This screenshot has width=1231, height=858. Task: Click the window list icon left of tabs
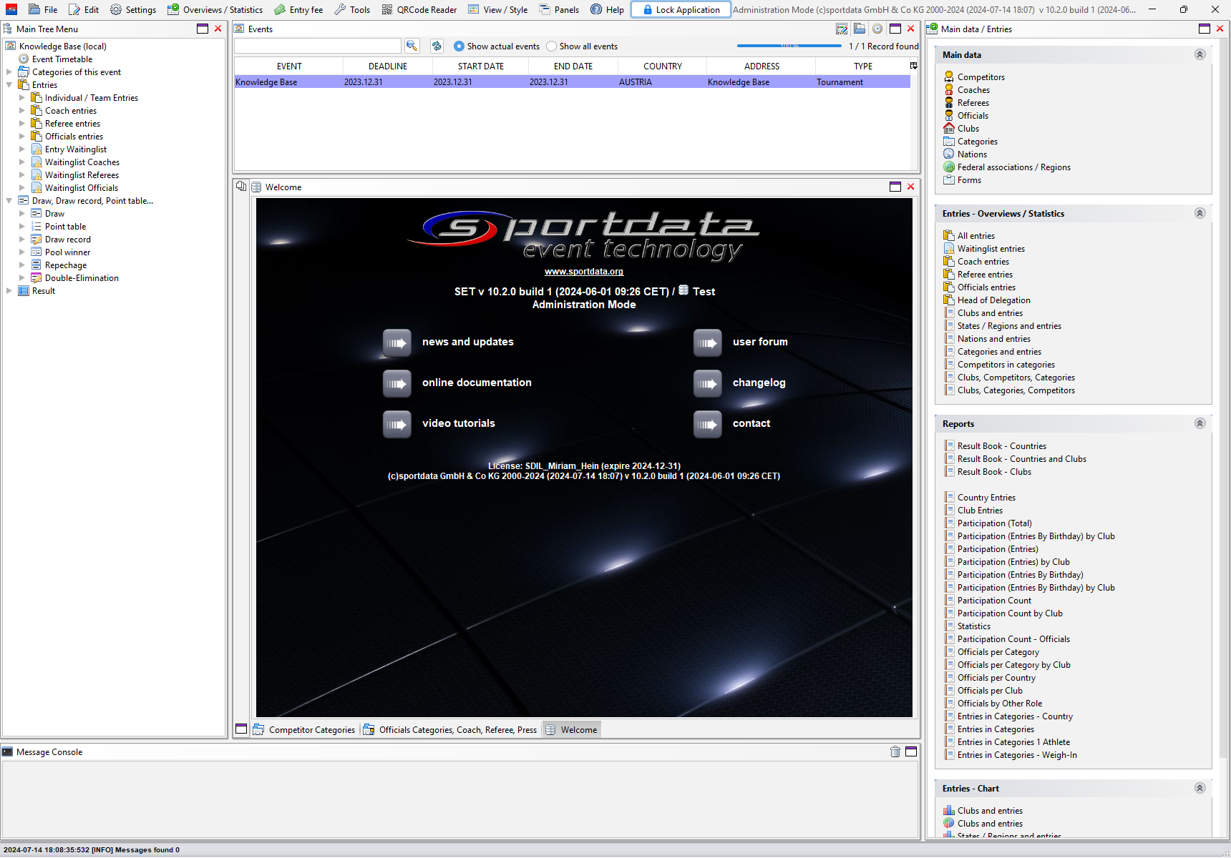click(x=241, y=729)
